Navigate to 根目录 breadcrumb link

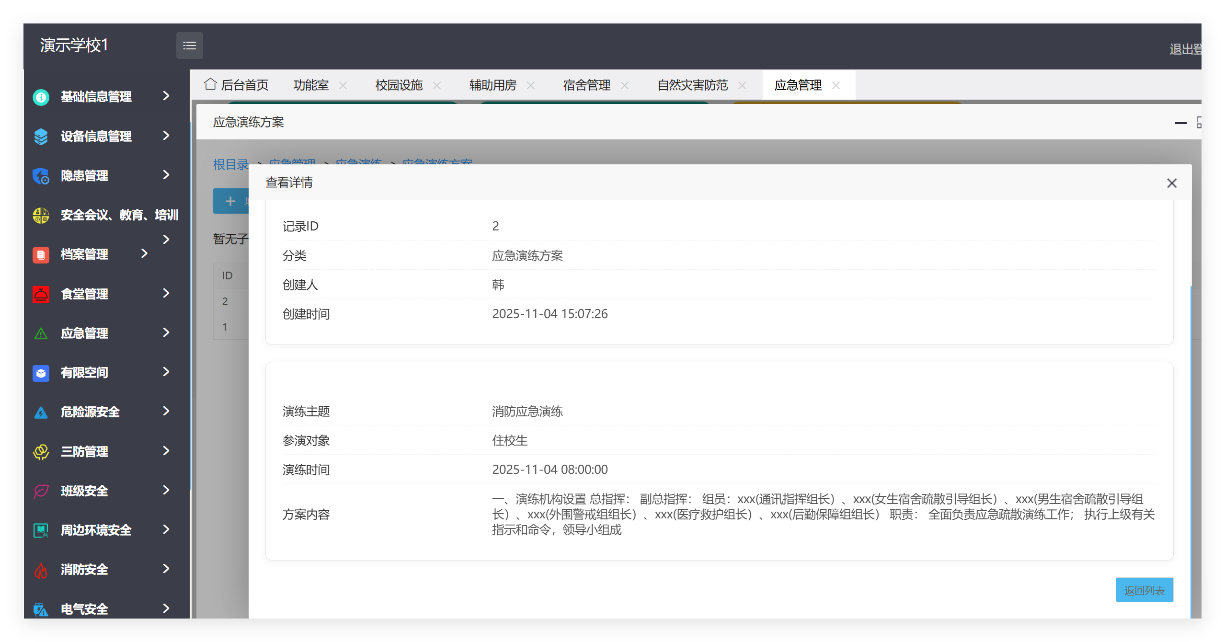point(230,164)
